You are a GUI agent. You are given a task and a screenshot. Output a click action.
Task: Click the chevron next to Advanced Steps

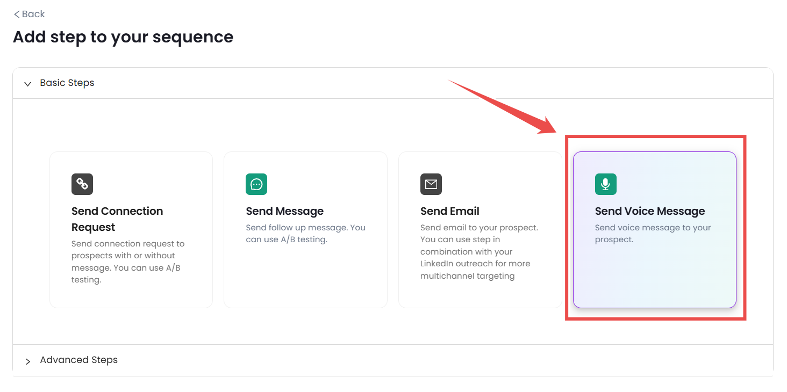tap(28, 360)
